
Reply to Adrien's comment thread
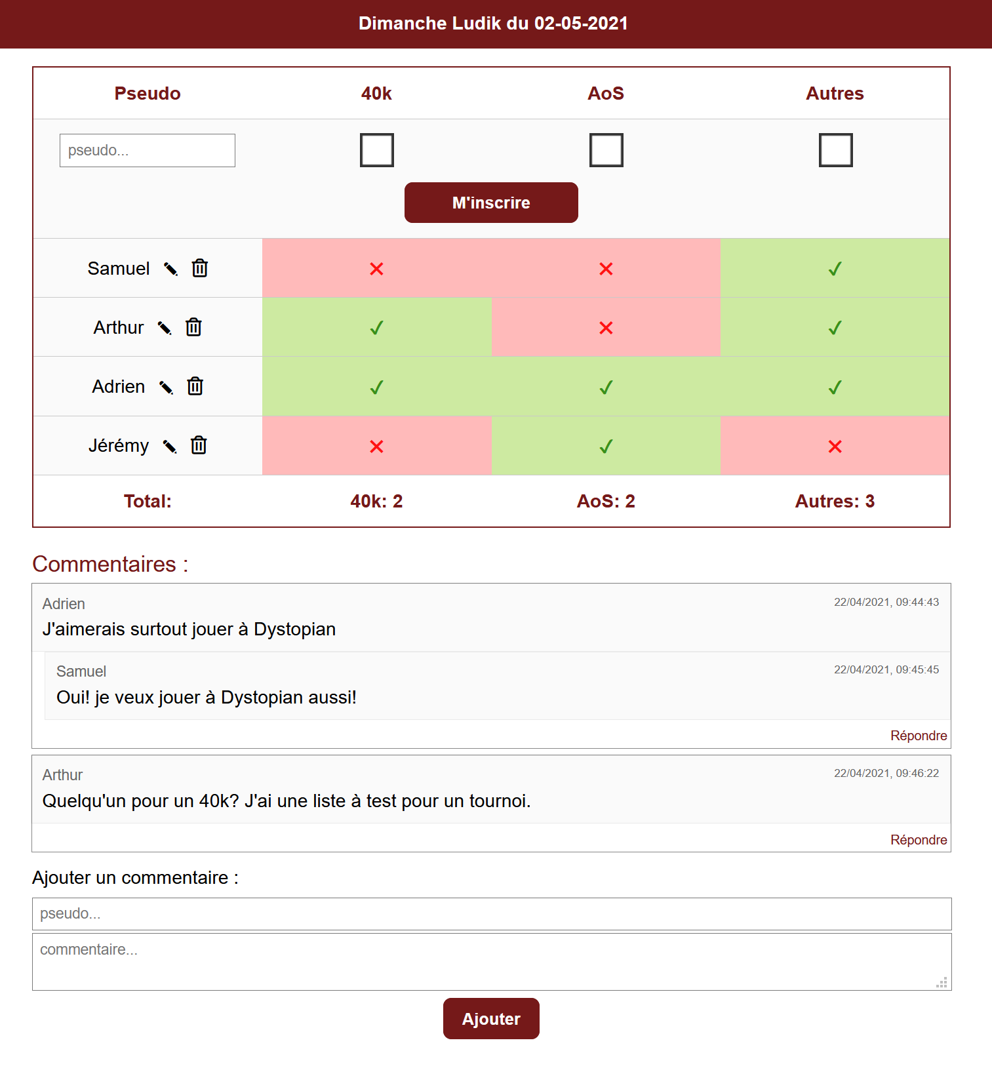pos(919,736)
